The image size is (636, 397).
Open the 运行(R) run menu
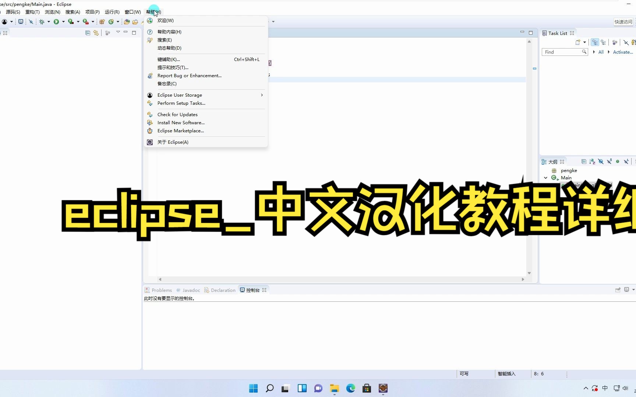tap(112, 12)
